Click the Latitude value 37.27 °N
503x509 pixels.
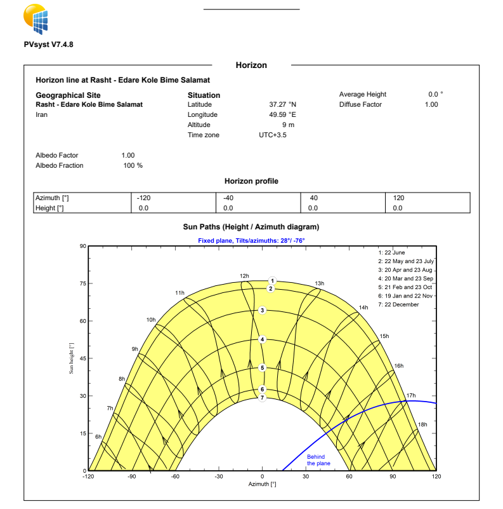(282, 104)
